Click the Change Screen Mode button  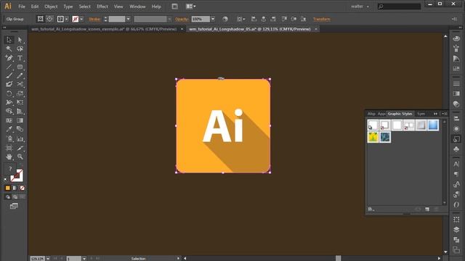coord(14,206)
